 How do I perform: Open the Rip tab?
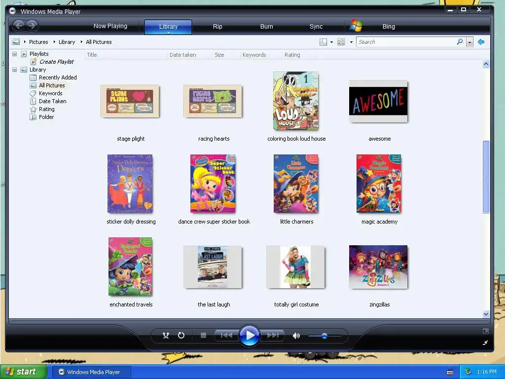[217, 27]
